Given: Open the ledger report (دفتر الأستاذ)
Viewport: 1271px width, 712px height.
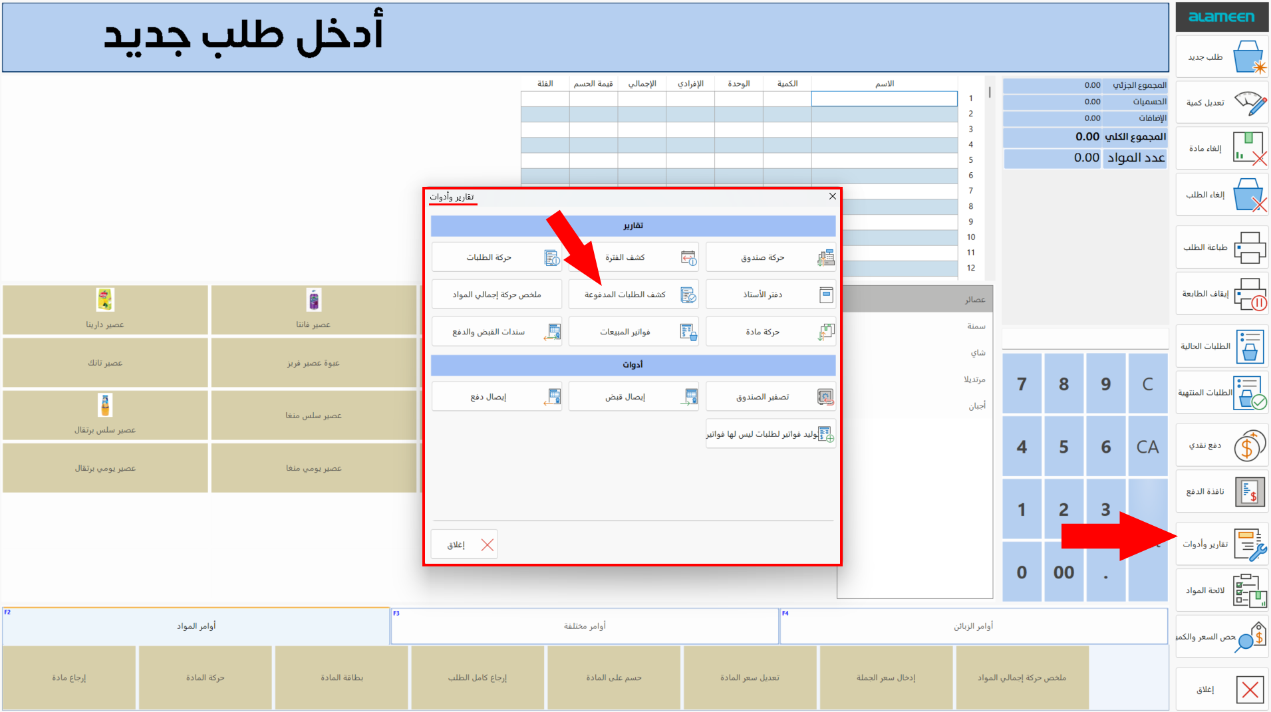Looking at the screenshot, I should 770,295.
